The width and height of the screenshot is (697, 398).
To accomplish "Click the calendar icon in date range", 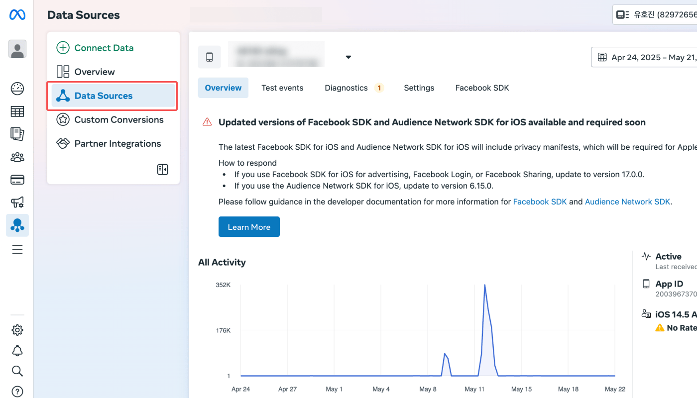I will tap(602, 57).
